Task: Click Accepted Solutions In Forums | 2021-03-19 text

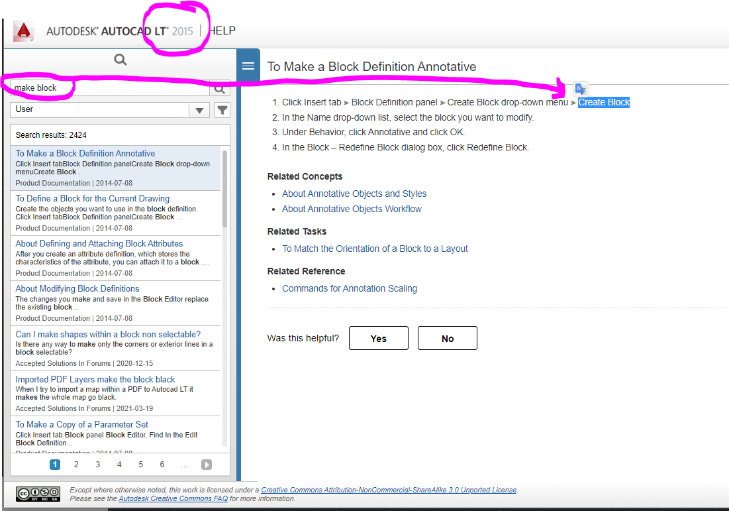Action: 84,409
